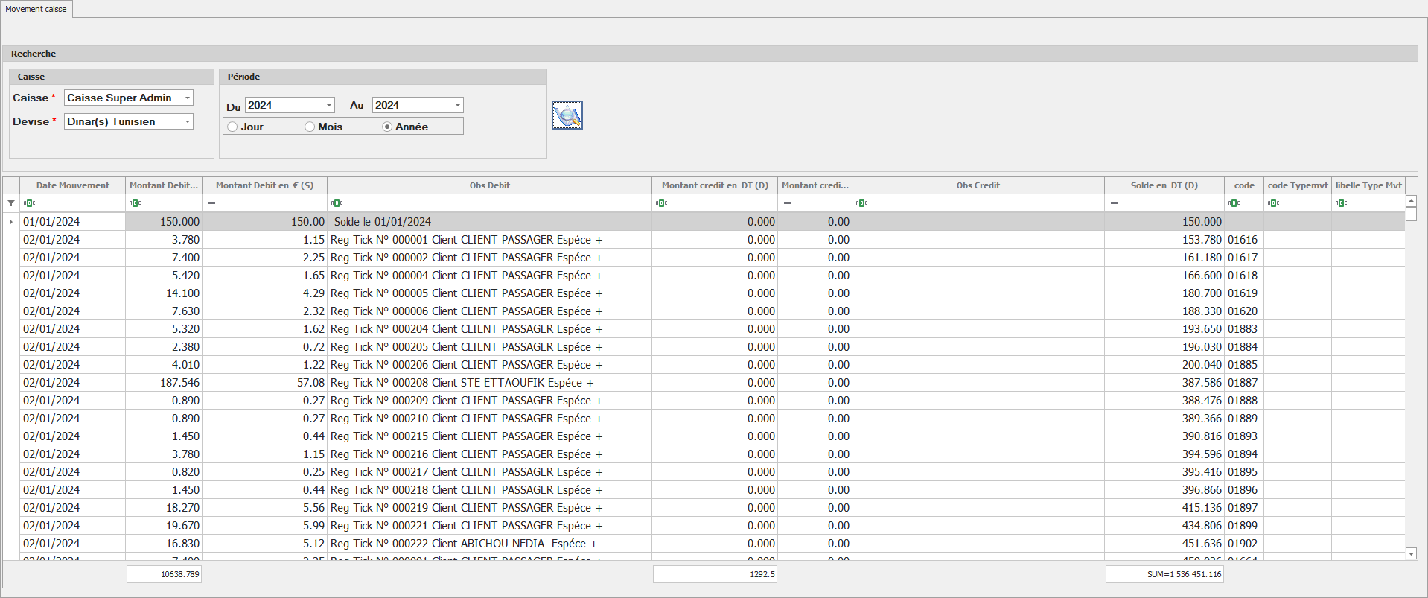Click the ABC filter icon under Date Mouvement
The height and width of the screenshot is (598, 1428).
coord(30,203)
